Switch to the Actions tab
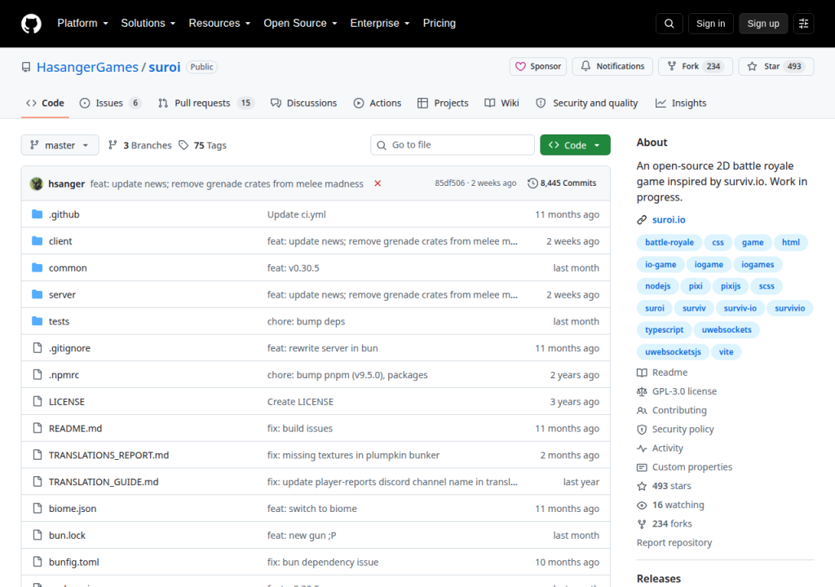This screenshot has width=835, height=587. pos(377,104)
